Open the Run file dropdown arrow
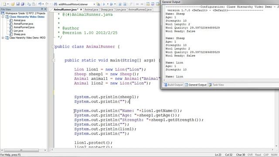Viewport: 279px width, 157px height. (115, 4)
